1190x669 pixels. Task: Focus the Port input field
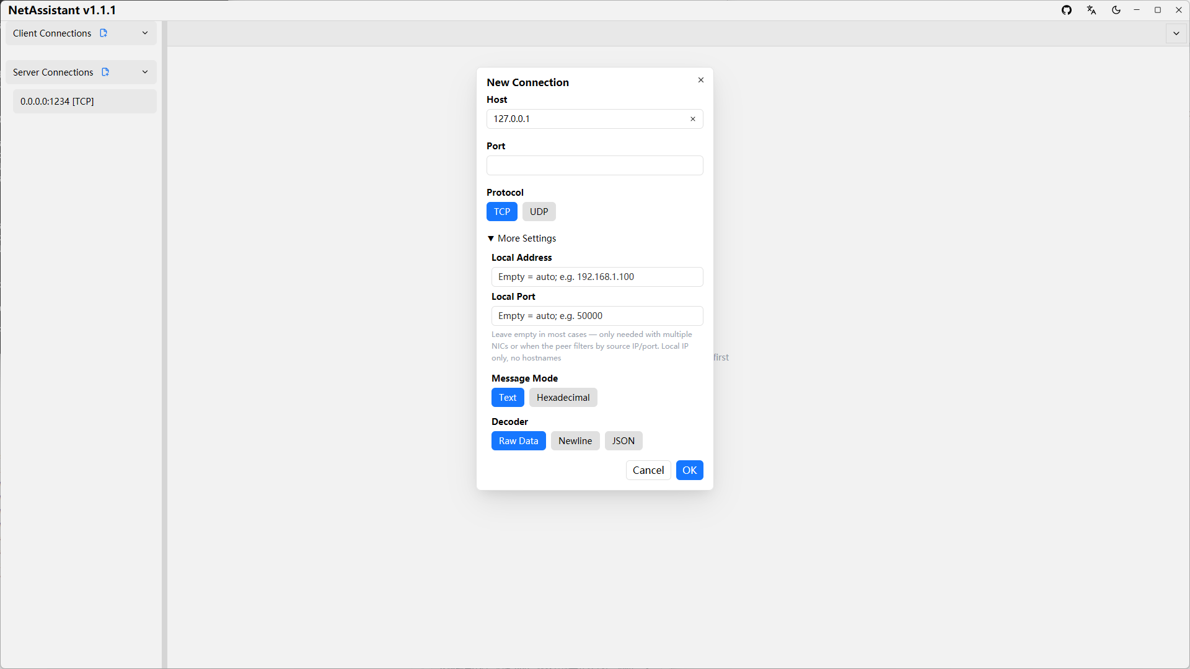point(595,165)
